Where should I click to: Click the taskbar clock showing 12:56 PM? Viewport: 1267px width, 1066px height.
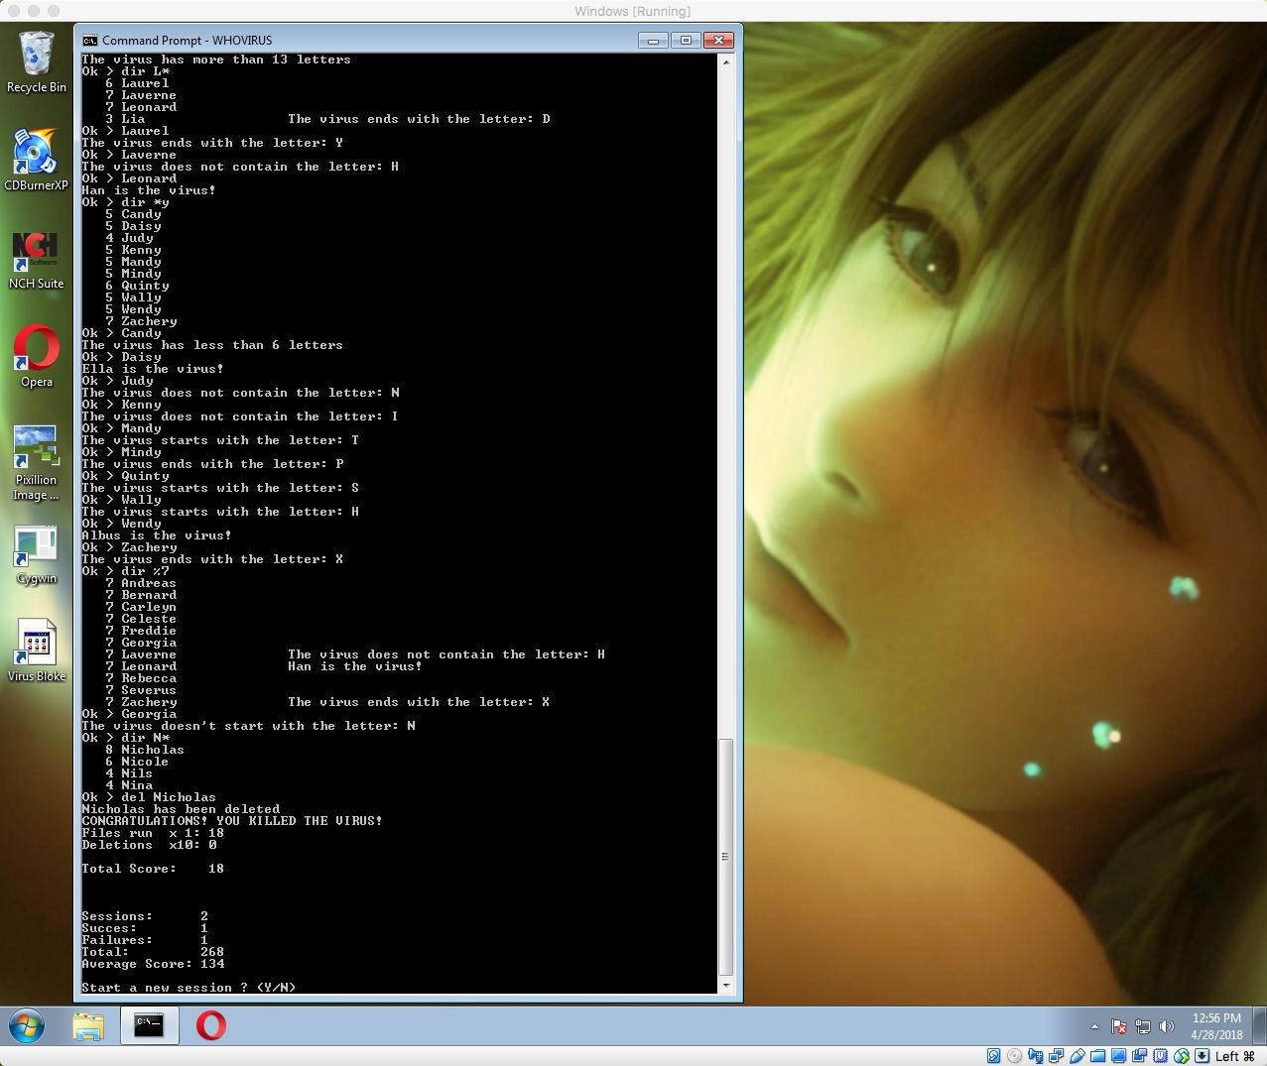coord(1216,1026)
